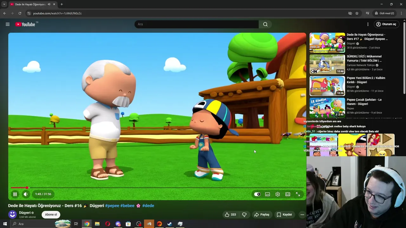This screenshot has width=406, height=228.
Task: Subscribe with the Abone ol button
Action: tap(51, 214)
